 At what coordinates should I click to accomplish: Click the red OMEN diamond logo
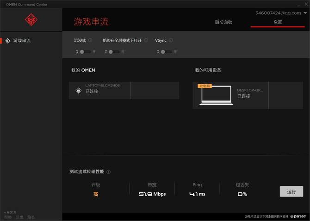click(31, 19)
